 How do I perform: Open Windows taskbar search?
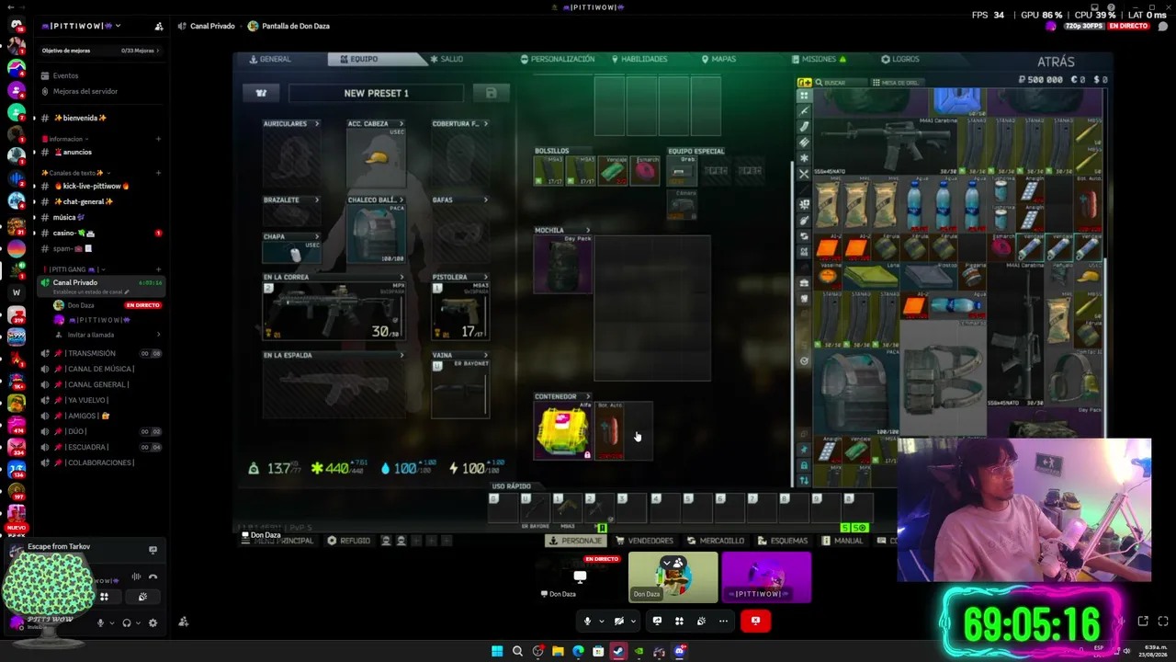(x=517, y=651)
